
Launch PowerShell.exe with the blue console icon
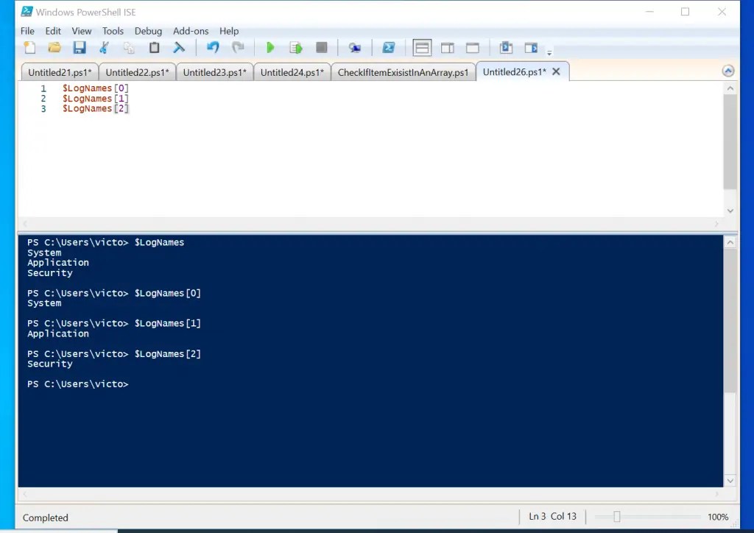pos(389,47)
